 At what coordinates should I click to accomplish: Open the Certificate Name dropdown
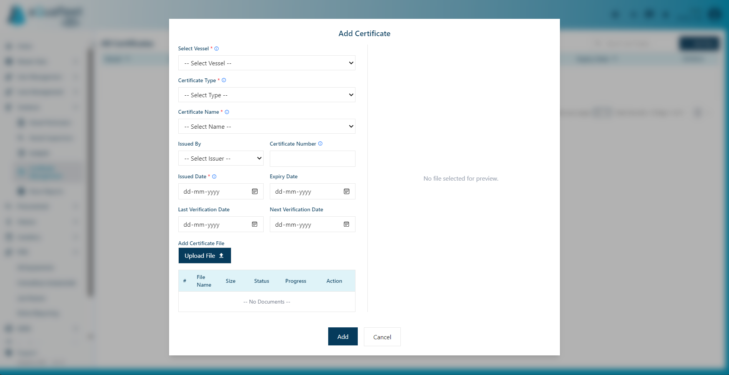(x=266, y=126)
